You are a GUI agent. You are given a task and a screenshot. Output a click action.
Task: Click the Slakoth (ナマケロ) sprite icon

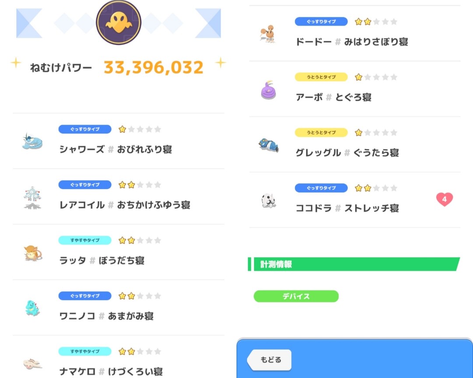32,363
